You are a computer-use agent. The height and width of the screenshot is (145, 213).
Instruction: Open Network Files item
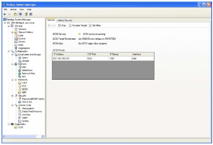click(28, 73)
